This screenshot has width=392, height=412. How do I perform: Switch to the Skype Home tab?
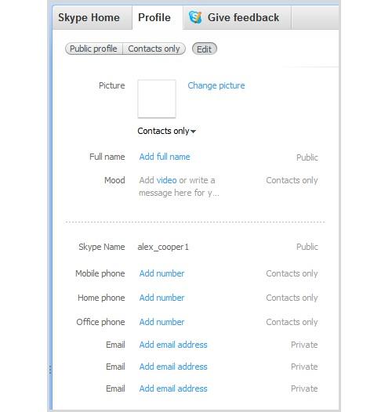pyautogui.click(x=92, y=18)
